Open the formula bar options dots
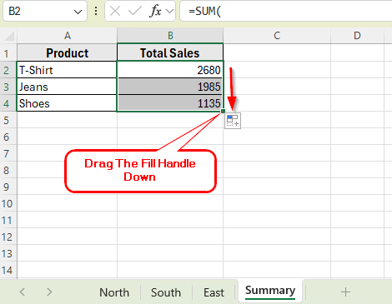This screenshot has width=392, height=304. coord(96,11)
